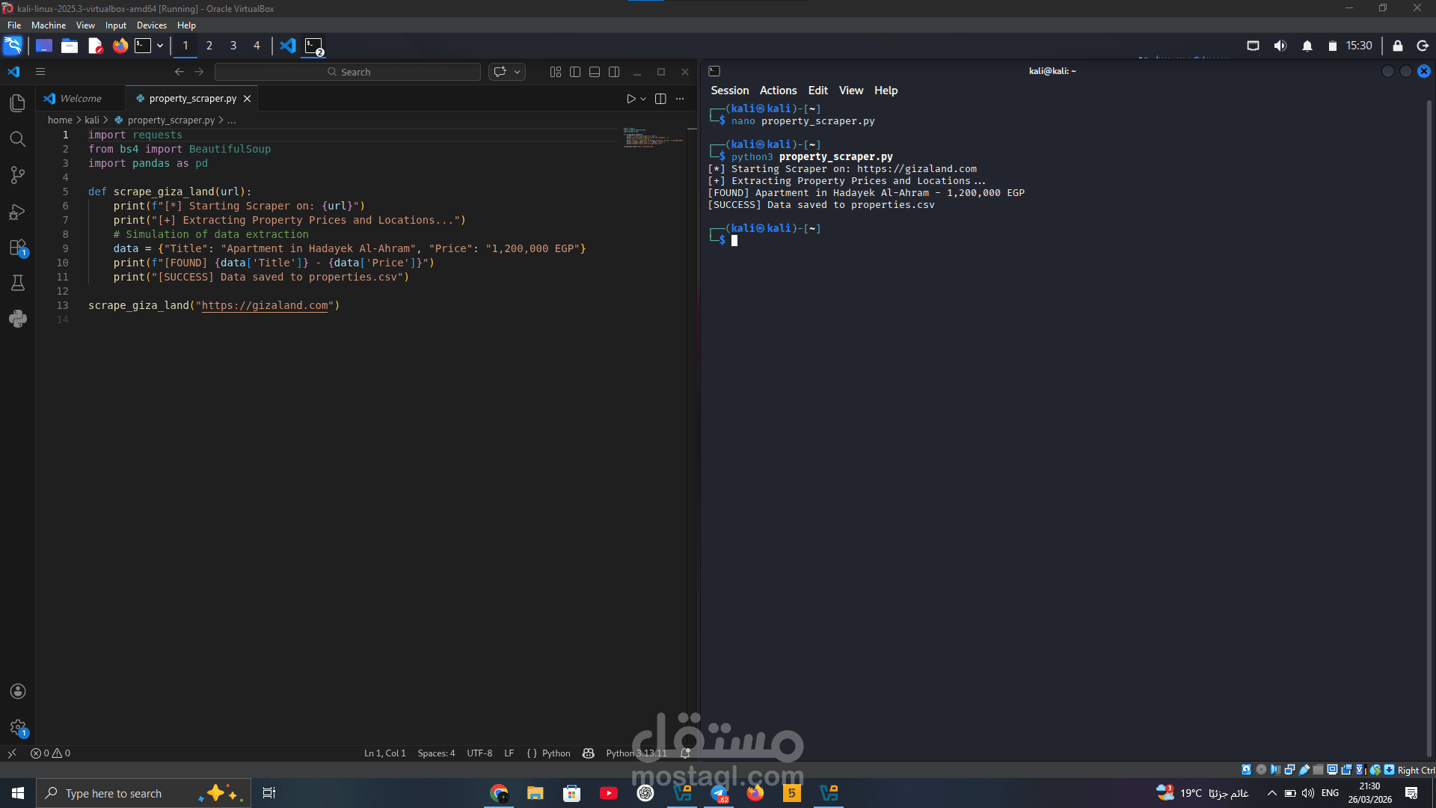Screen dimensions: 1436x808
Task: Click Python 3.13.11 interpreter in status bar
Action: 636,753
